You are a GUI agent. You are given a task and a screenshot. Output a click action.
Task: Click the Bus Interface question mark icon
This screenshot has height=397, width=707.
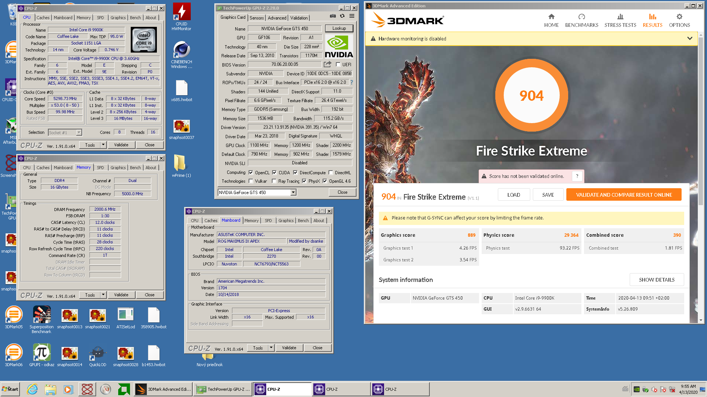coord(352,82)
